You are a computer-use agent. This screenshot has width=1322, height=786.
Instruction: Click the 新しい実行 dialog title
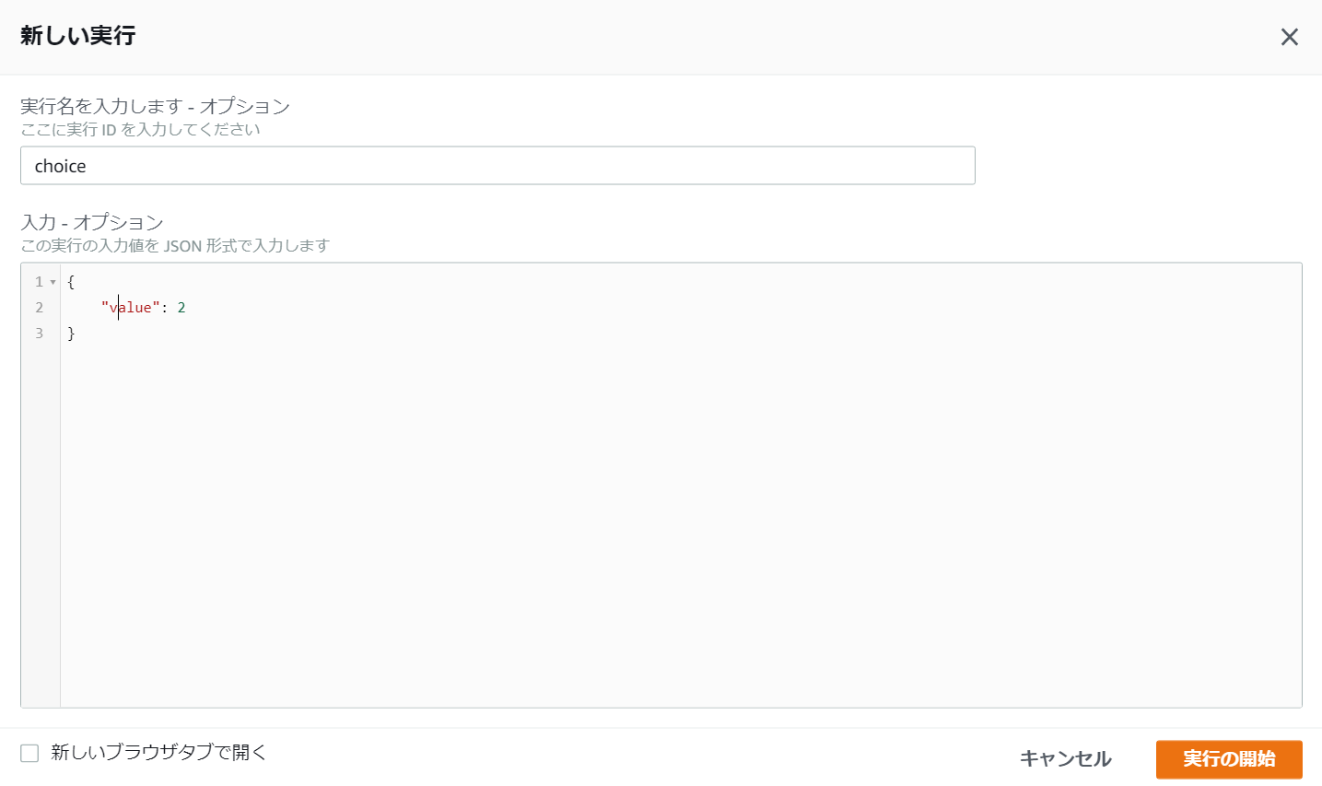[x=77, y=37]
